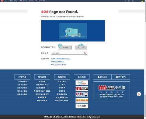Viewport: 146px width, 119px height.
Task: Click the yellow member icon in top bar
Action: tap(142, 1)
